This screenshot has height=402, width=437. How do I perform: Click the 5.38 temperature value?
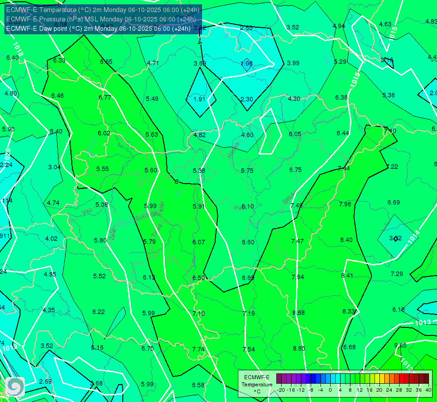pyautogui.click(x=199, y=171)
